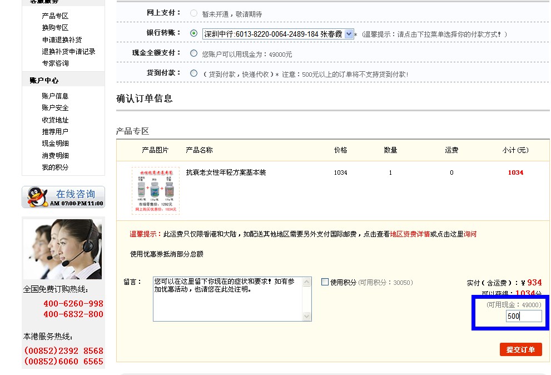This screenshot has height=375, width=551.
Task: Click hotline number 400-6260-998
Action: coord(73,303)
